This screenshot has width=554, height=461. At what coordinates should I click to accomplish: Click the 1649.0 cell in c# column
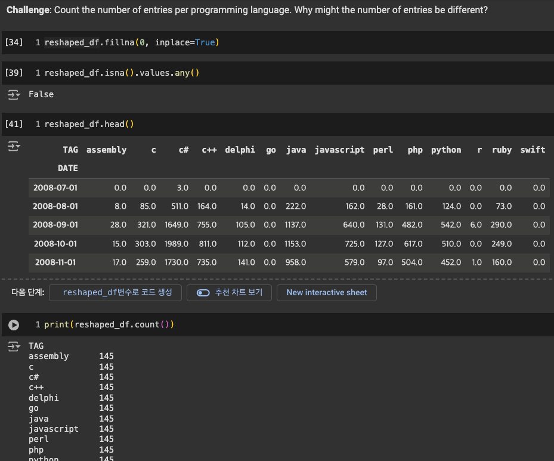pyautogui.click(x=177, y=225)
